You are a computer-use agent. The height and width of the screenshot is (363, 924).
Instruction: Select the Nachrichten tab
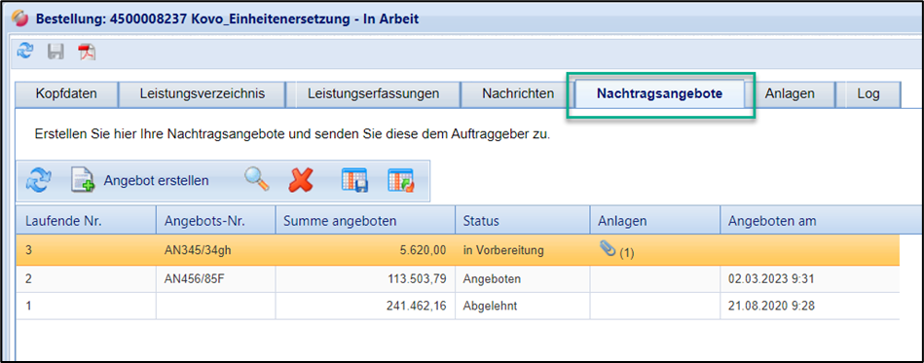point(518,93)
